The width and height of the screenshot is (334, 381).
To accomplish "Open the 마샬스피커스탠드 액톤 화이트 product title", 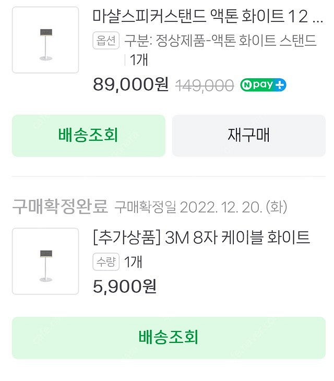I will 201,17.
